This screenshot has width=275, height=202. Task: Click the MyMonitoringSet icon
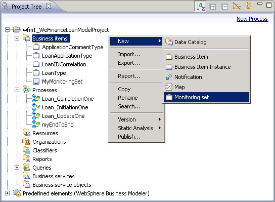click(36, 82)
